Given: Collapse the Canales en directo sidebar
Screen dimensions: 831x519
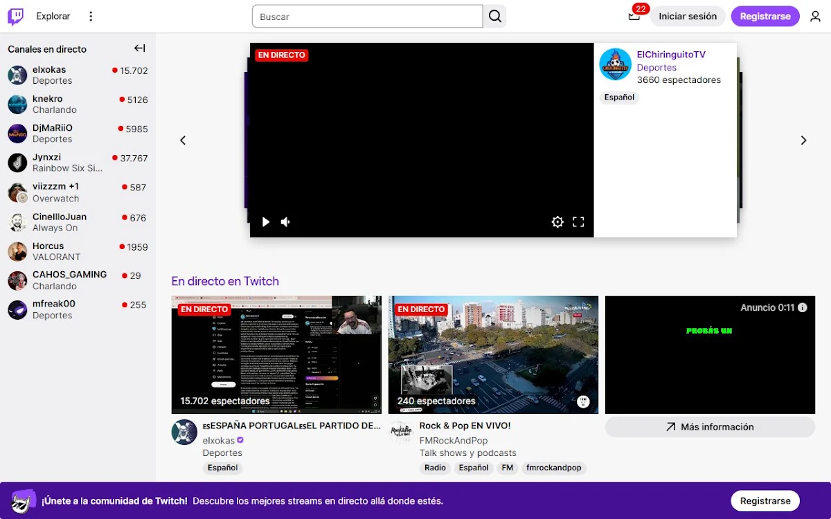Looking at the screenshot, I should [x=140, y=48].
